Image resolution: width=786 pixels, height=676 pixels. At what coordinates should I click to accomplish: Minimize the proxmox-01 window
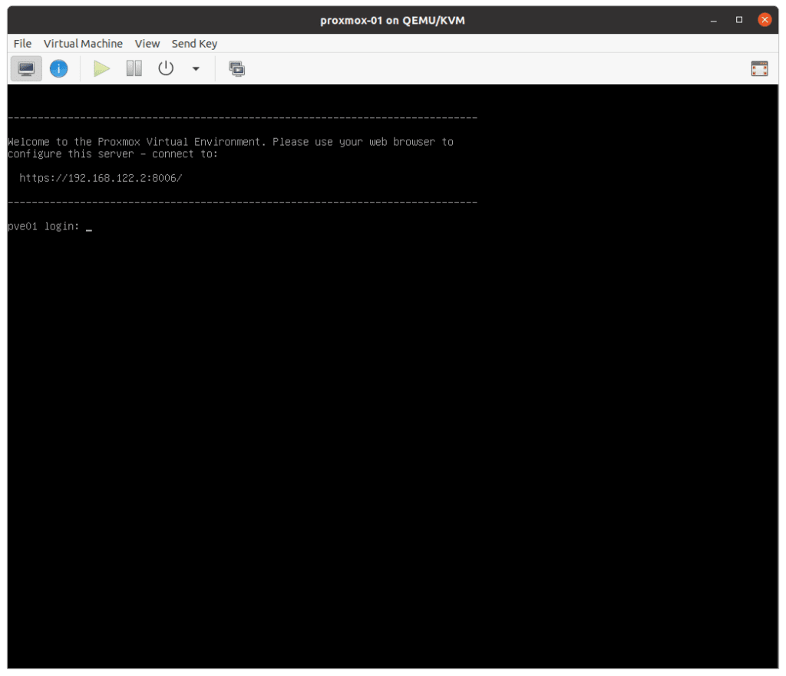click(x=713, y=20)
